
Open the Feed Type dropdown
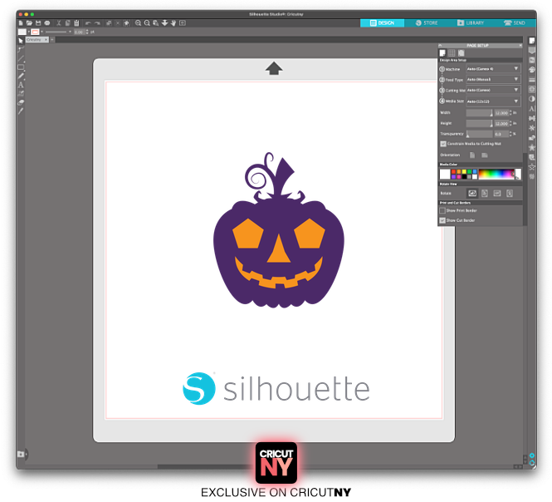pos(493,79)
